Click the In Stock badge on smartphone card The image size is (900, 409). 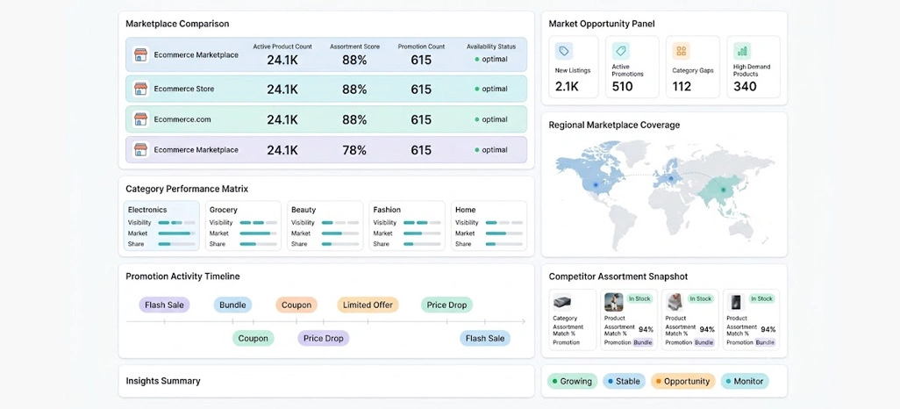click(761, 298)
